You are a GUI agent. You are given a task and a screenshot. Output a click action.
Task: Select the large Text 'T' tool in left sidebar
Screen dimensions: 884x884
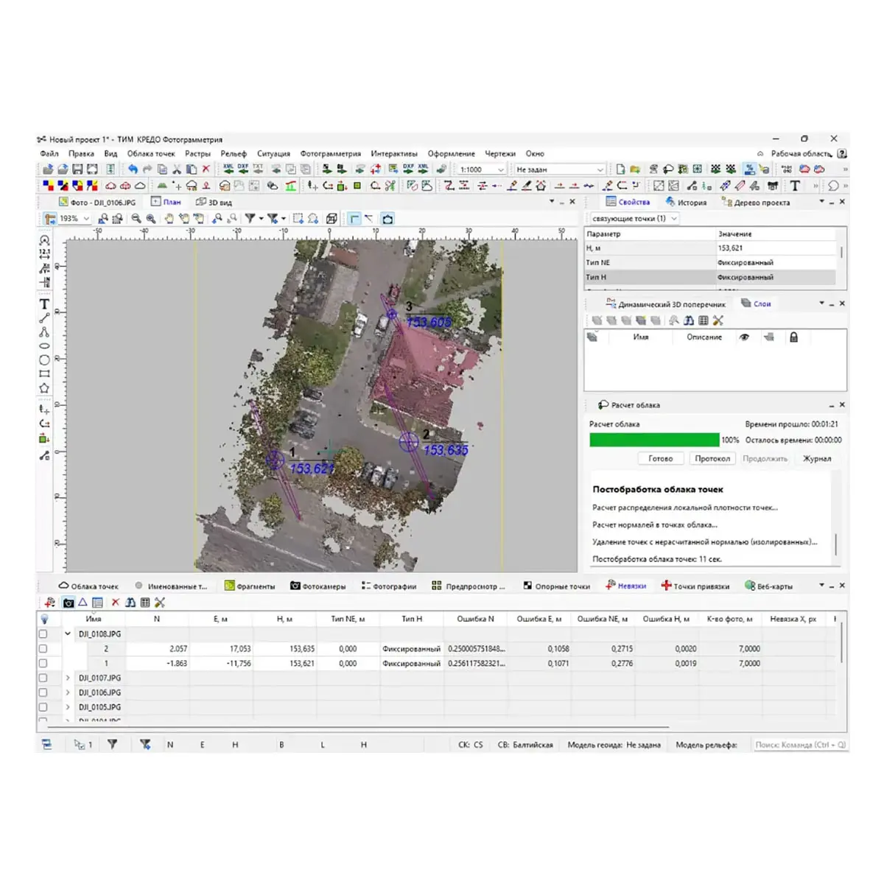pos(44,304)
